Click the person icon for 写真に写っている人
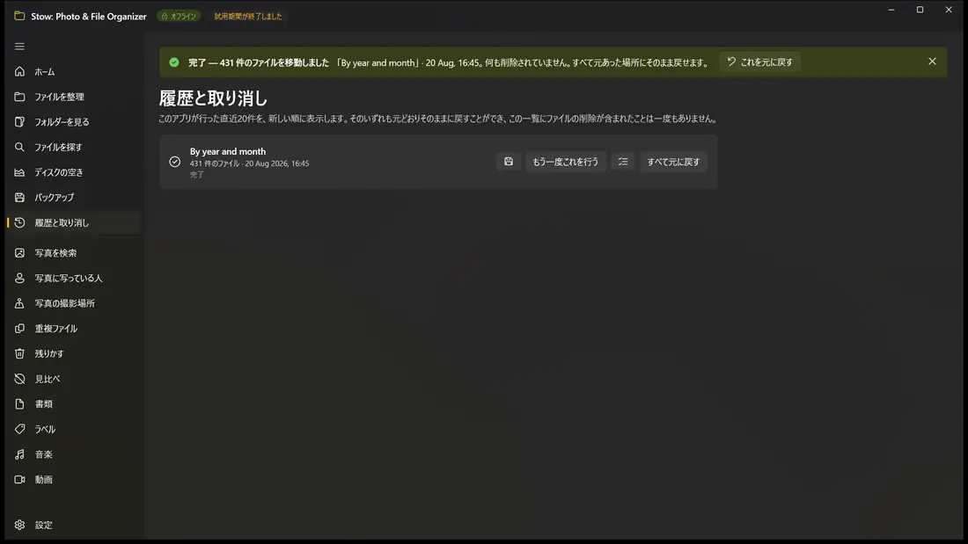 coord(19,279)
